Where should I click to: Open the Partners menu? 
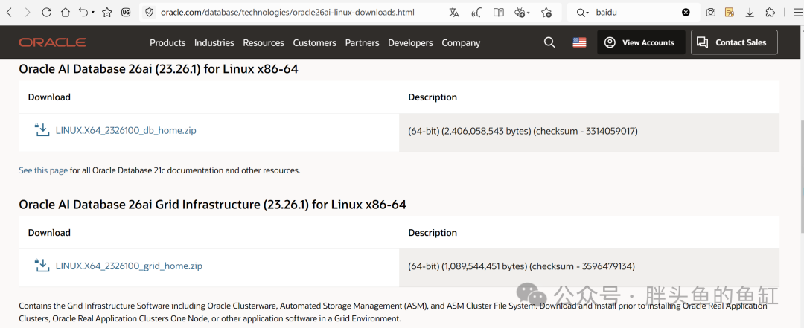click(x=362, y=43)
